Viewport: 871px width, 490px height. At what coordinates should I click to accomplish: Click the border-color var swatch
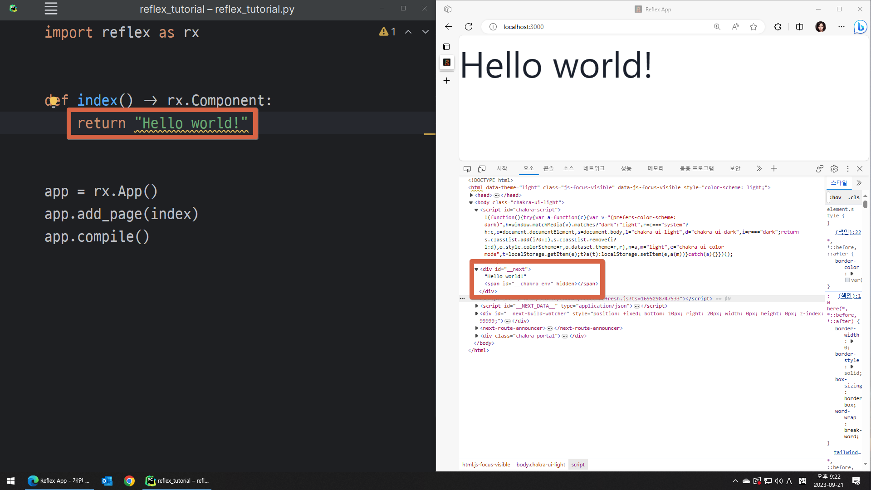click(x=847, y=280)
